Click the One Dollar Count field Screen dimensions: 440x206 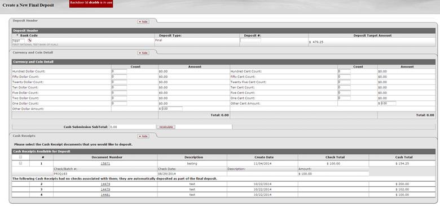(x=119, y=103)
